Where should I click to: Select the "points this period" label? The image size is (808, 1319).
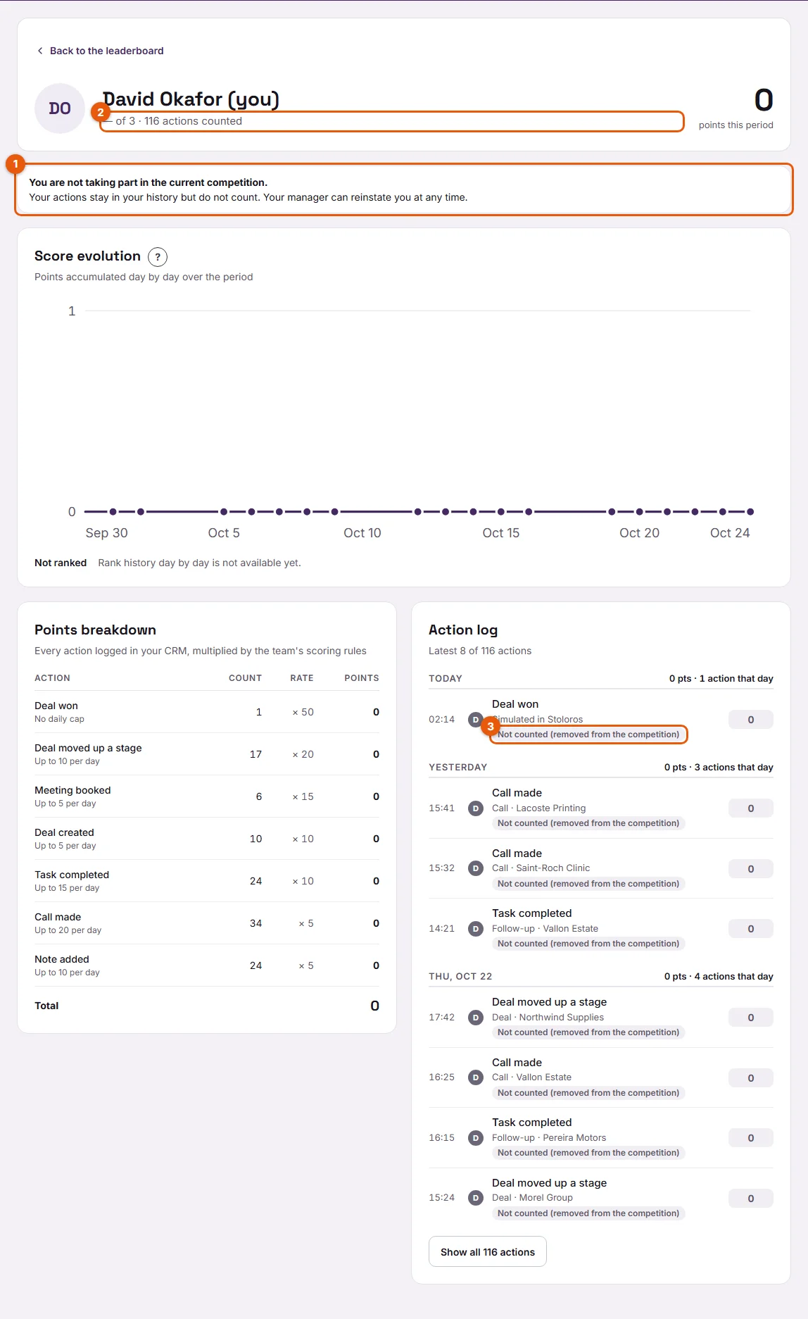pos(736,125)
